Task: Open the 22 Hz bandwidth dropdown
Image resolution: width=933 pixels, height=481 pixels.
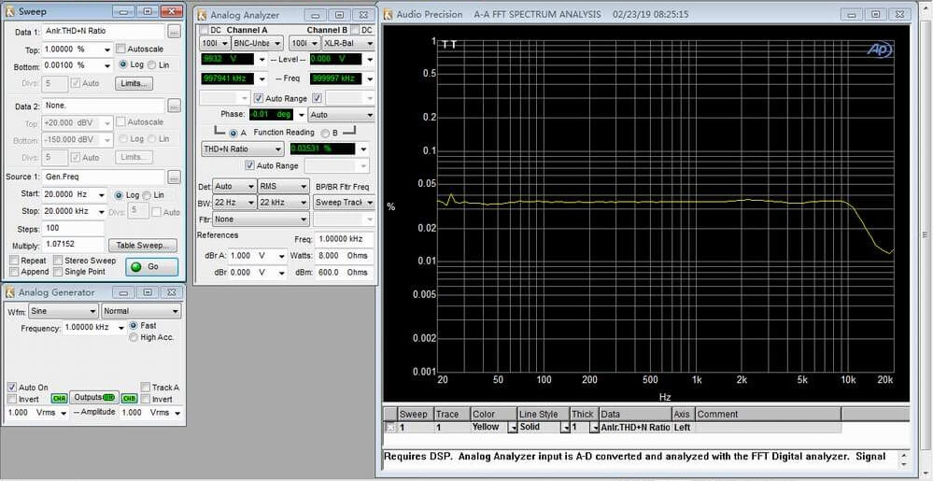Action: [235, 203]
